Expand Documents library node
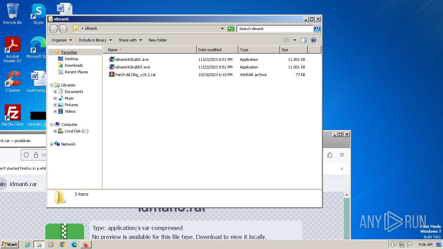Image resolution: width=443 pixels, height=249 pixels. [x=55, y=92]
